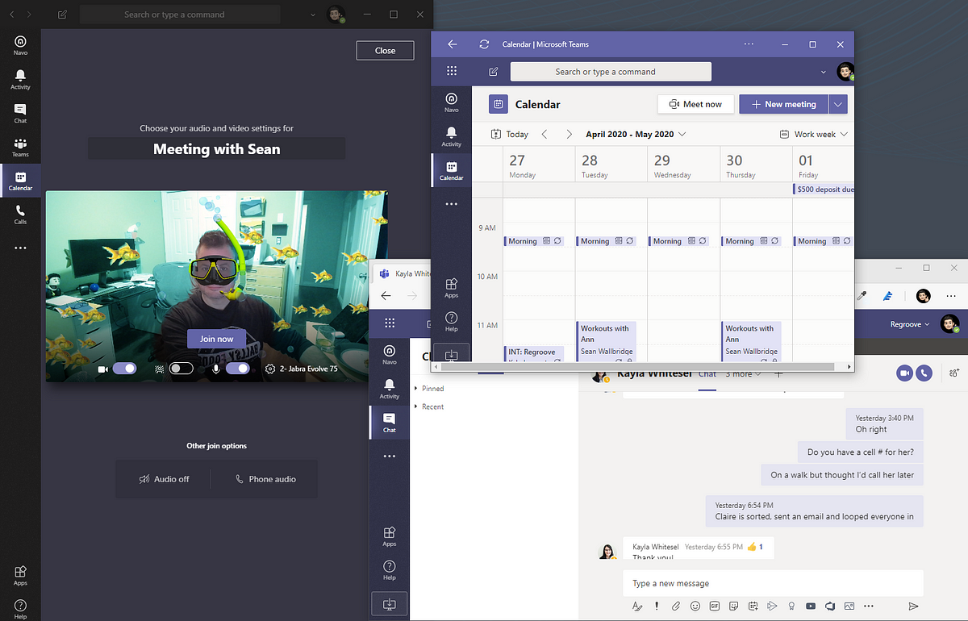Go back in Calendar window title bar

click(452, 44)
